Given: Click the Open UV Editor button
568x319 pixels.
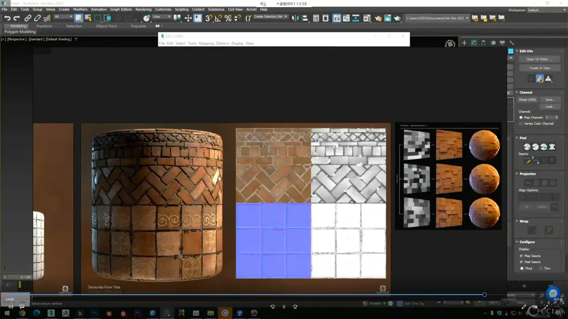Looking at the screenshot, I should pos(539,59).
